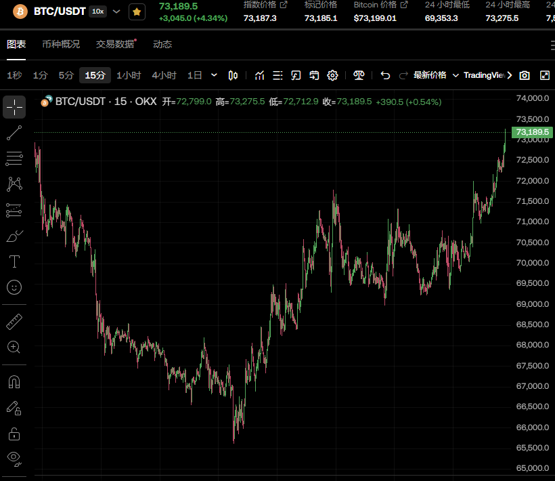Switch to the 币种概况 tab
This screenshot has width=555, height=481.
tap(61, 44)
